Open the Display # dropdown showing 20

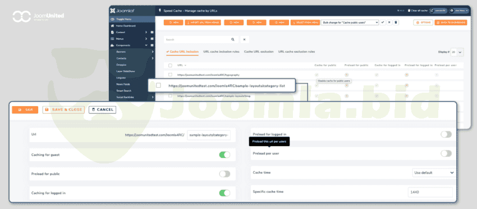click(x=457, y=52)
